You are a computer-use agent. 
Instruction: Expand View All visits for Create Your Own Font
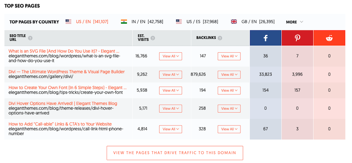click(x=170, y=90)
